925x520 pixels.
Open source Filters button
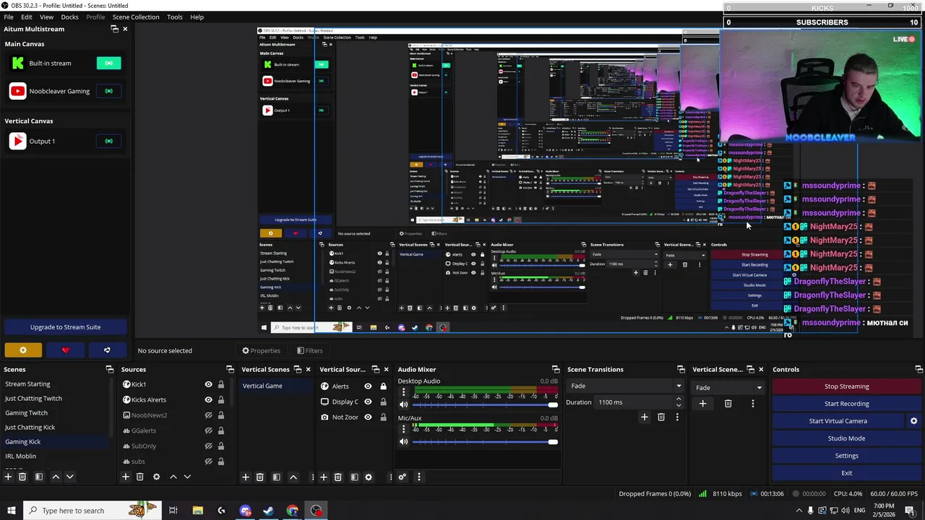tap(309, 350)
